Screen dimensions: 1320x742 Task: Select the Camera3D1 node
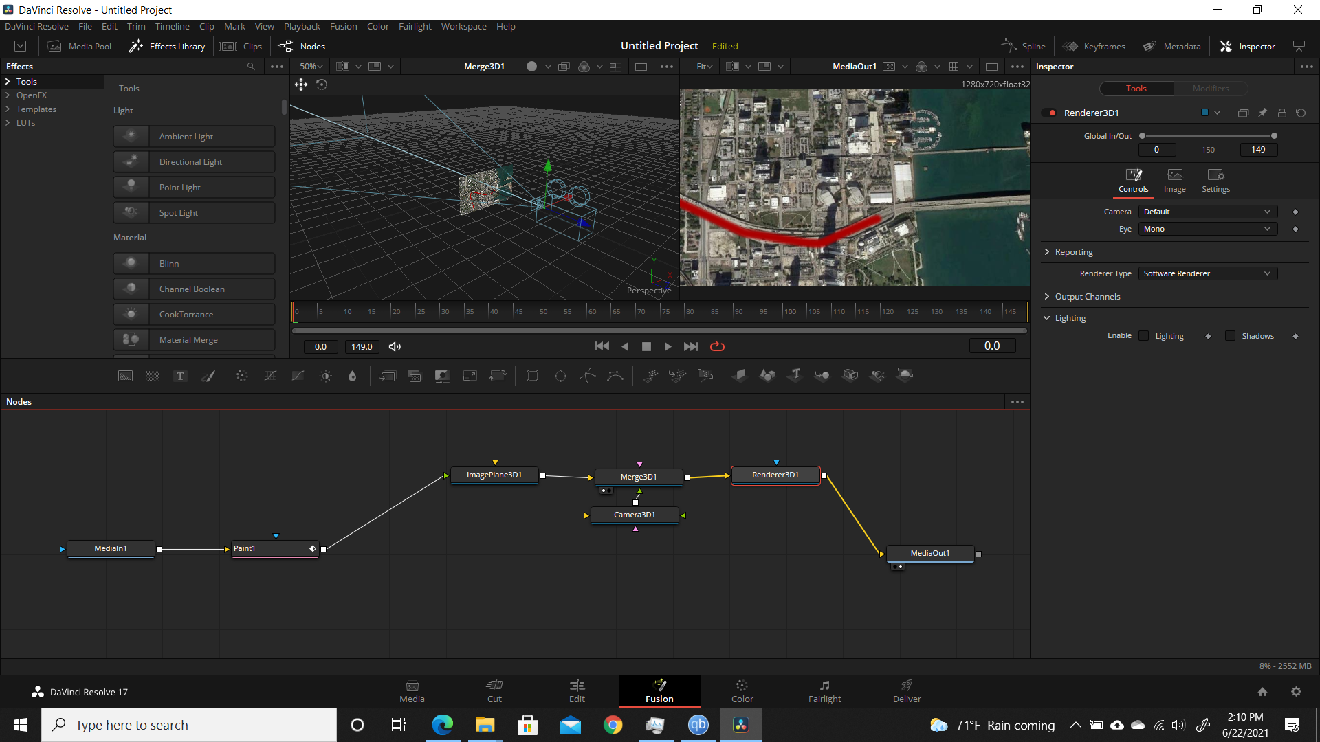click(635, 515)
